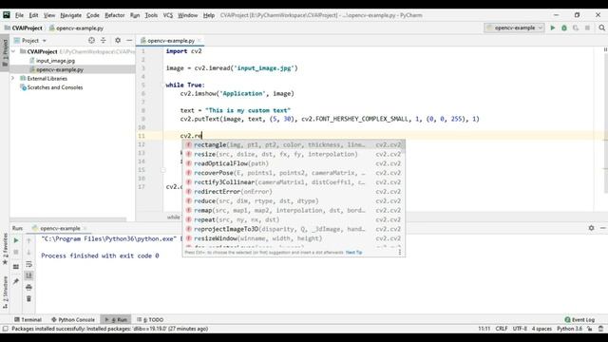Viewport: 608px width, 342px height.
Task: Open the vertical Project tool window tab
Action: (x=5, y=52)
